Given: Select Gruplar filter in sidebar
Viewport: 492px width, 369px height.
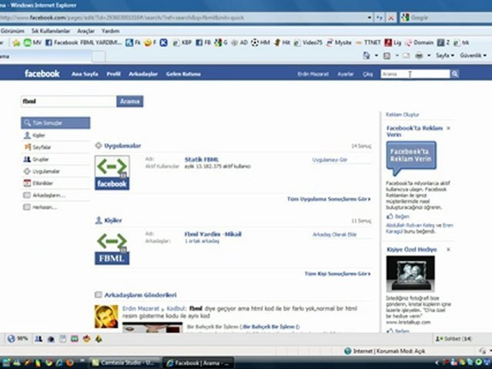Looking at the screenshot, I should (x=55, y=159).
